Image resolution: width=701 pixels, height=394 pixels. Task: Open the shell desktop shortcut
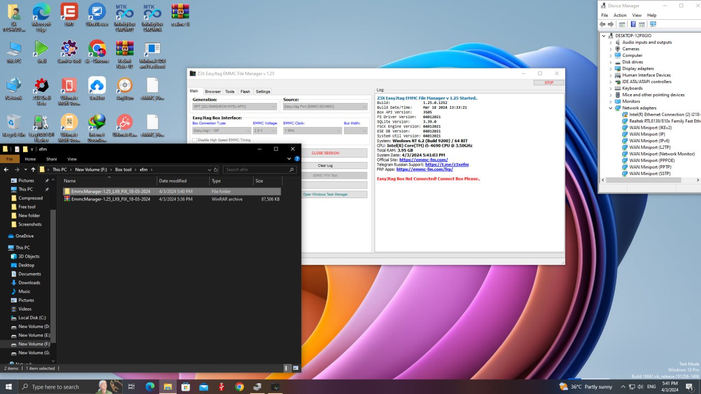coord(41,52)
